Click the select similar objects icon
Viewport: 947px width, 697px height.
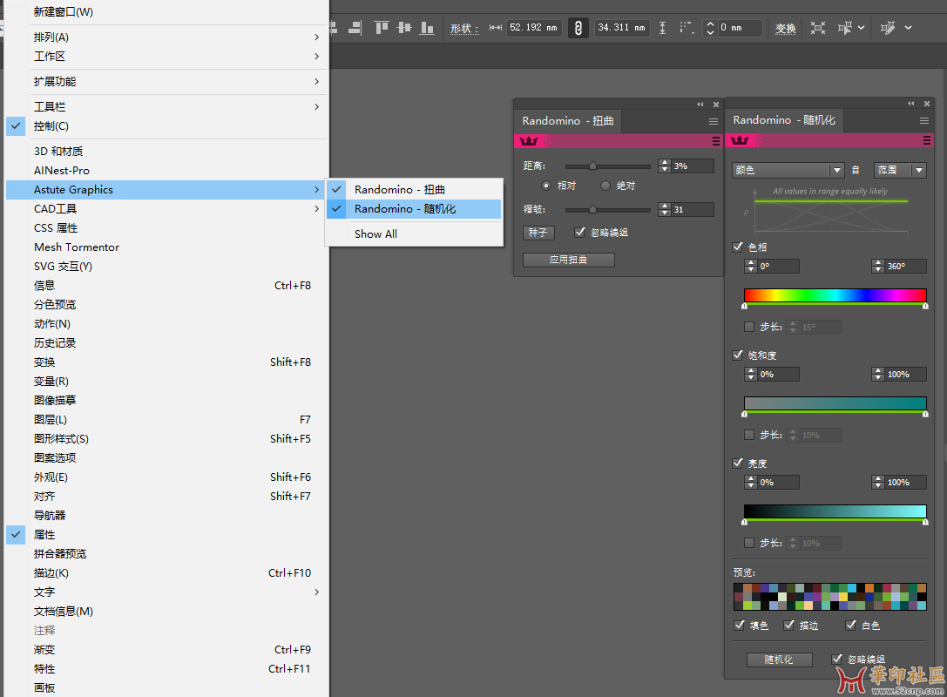845,28
